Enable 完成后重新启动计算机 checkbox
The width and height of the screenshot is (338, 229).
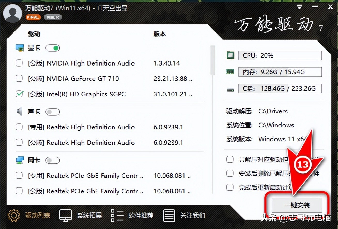click(x=230, y=187)
